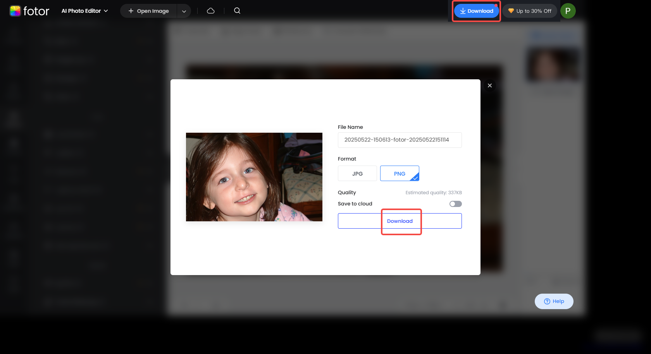Select PNG format
The height and width of the screenshot is (354, 651).
tap(400, 174)
